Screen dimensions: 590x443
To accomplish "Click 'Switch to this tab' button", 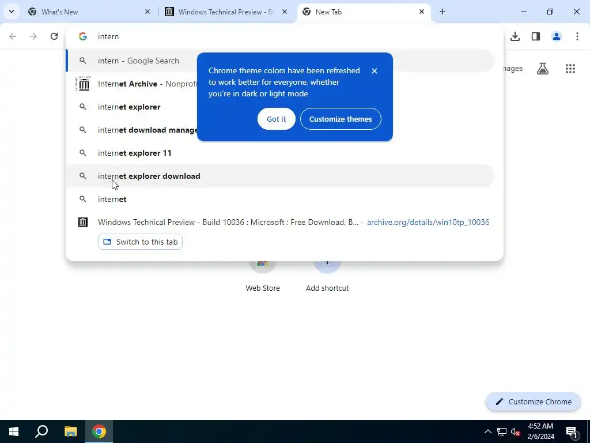I will point(140,242).
